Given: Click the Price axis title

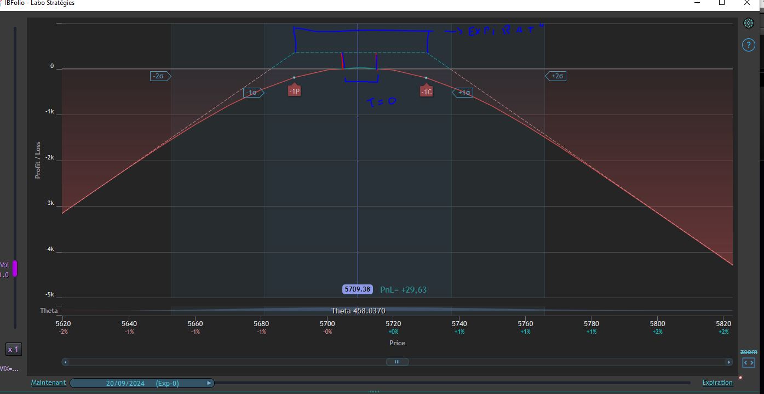Looking at the screenshot, I should tap(397, 343).
